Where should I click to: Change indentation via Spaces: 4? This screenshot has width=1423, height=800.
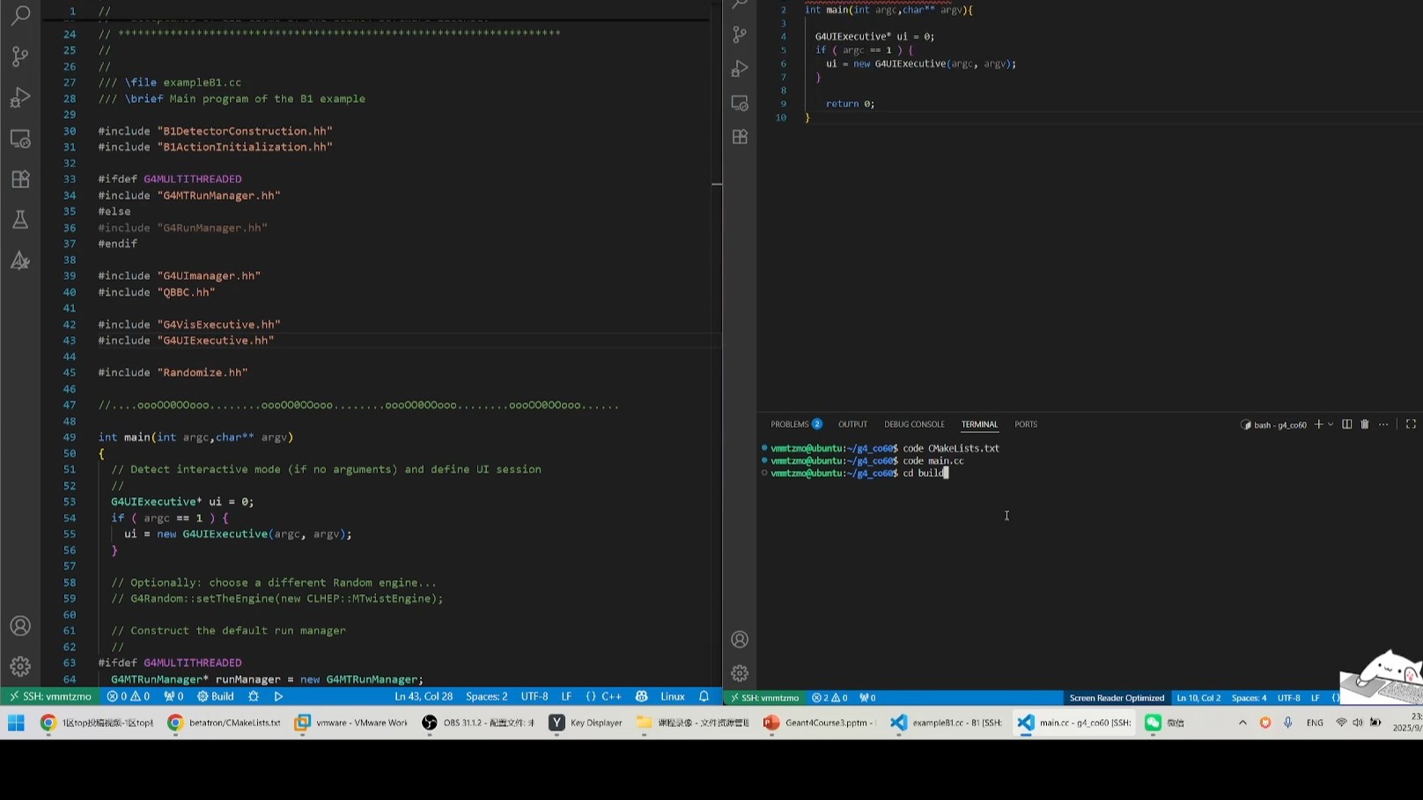(x=1249, y=698)
